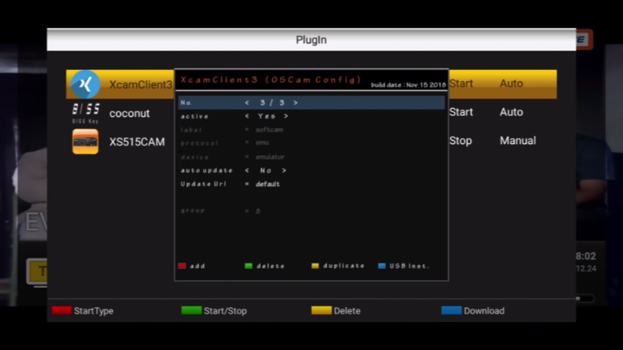Screen dimensions: 623x350
Task: Click the green Start/Stop color key
Action: pos(192,310)
